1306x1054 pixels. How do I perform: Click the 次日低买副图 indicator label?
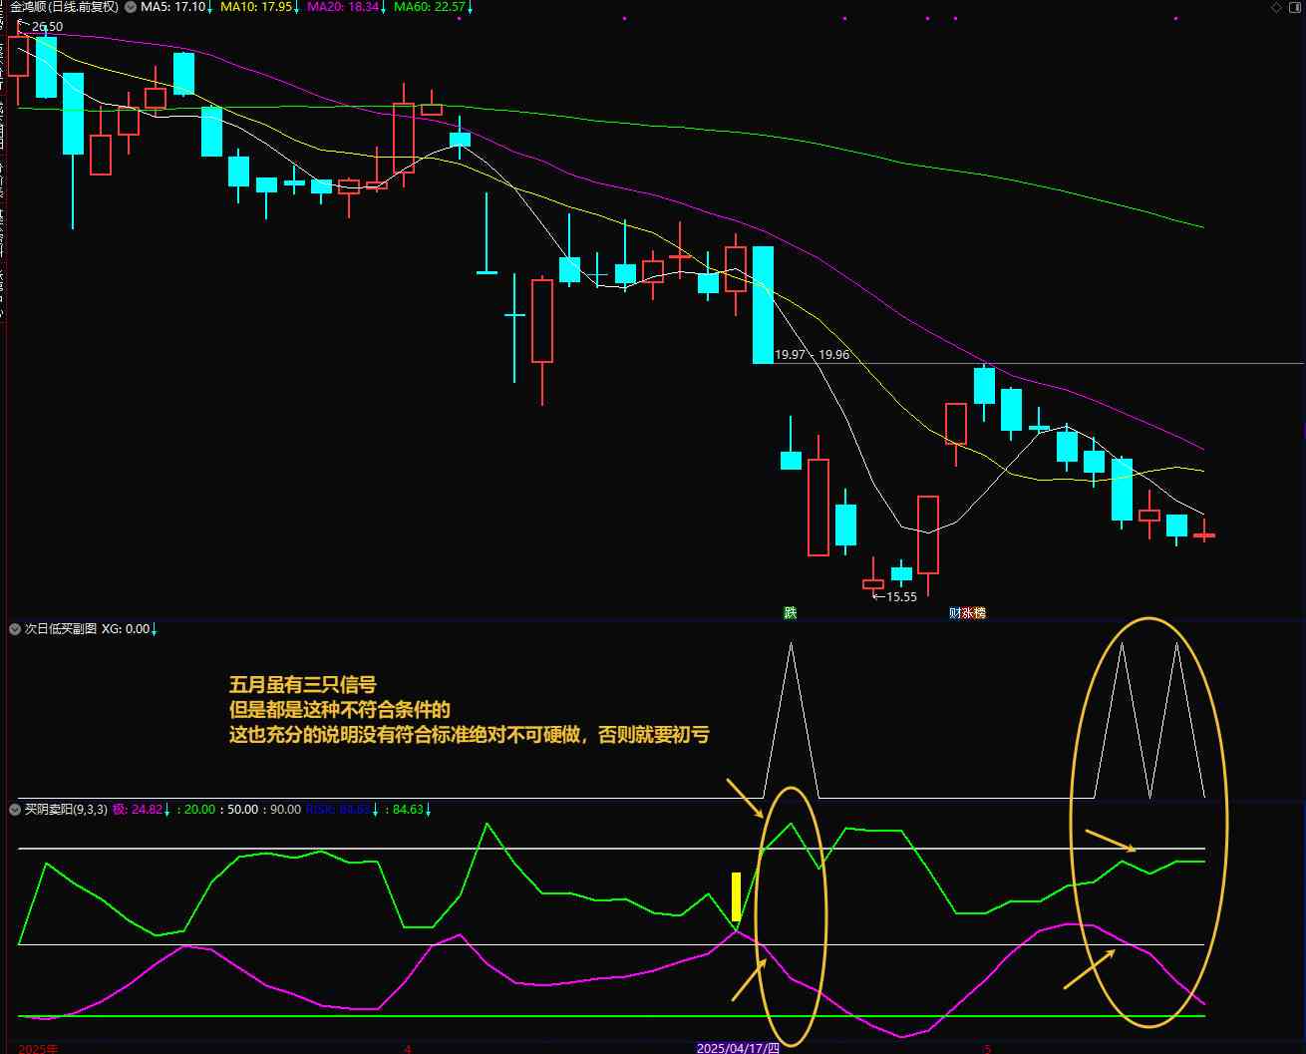click(61, 629)
